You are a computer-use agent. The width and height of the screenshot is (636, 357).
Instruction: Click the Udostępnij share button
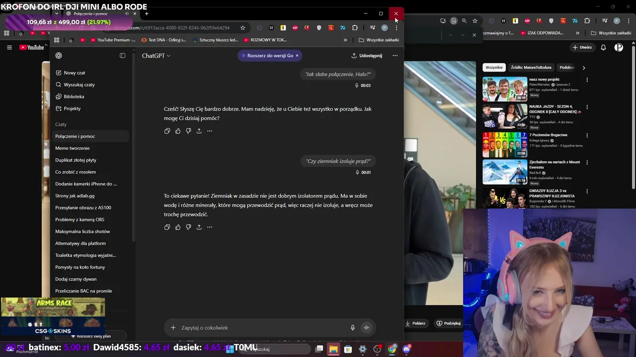[x=367, y=56]
